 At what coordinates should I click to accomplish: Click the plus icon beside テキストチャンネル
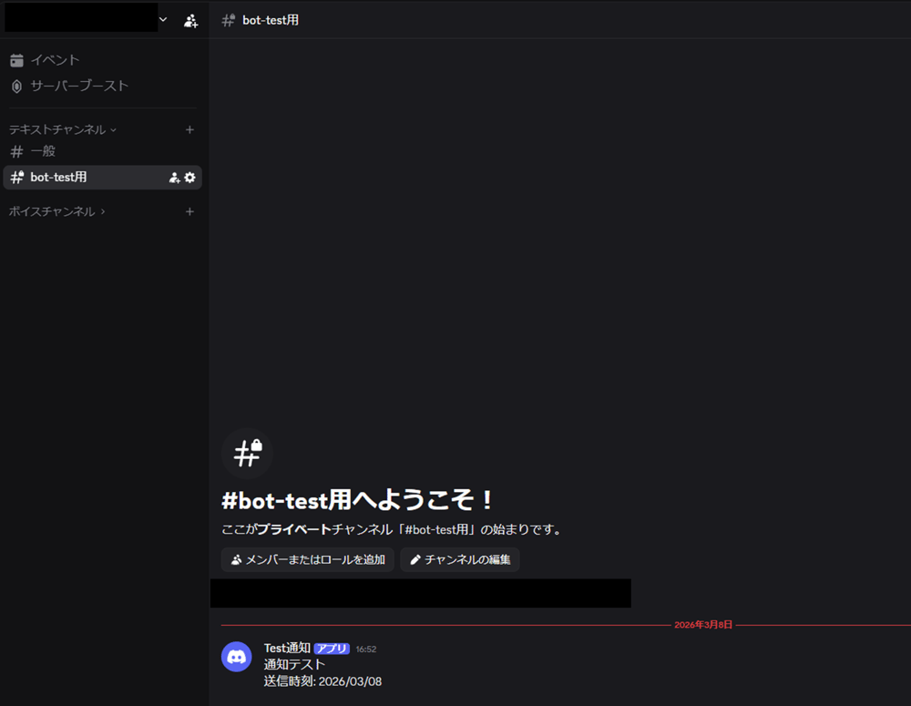click(x=189, y=129)
